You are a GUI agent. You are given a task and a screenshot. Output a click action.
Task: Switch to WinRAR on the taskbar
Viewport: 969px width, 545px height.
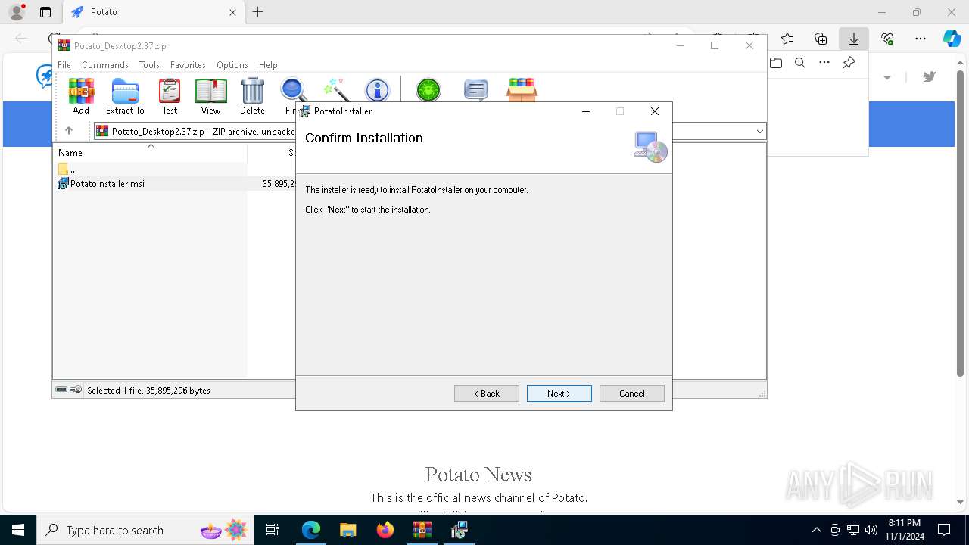[x=422, y=530]
